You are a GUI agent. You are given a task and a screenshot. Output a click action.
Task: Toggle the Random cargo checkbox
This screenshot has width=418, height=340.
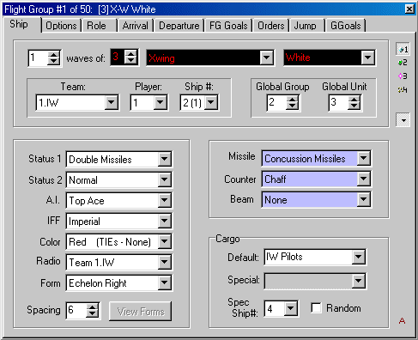click(316, 308)
